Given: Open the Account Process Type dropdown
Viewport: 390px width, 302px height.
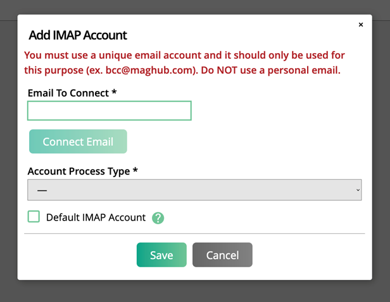Looking at the screenshot, I should [x=194, y=190].
